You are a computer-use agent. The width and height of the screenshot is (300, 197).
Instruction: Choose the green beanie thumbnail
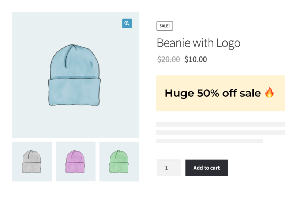coord(119,161)
